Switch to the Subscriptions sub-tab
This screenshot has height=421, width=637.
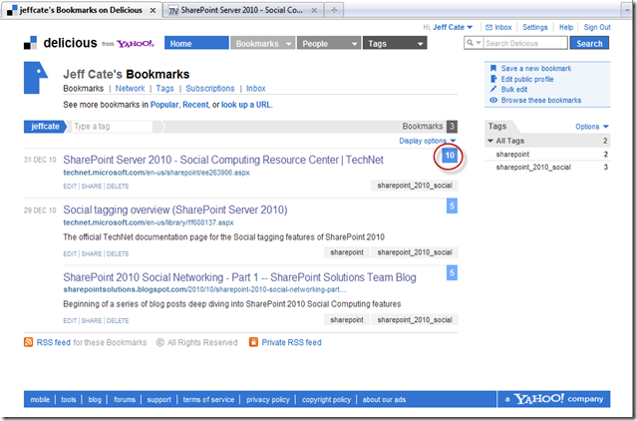(x=210, y=88)
